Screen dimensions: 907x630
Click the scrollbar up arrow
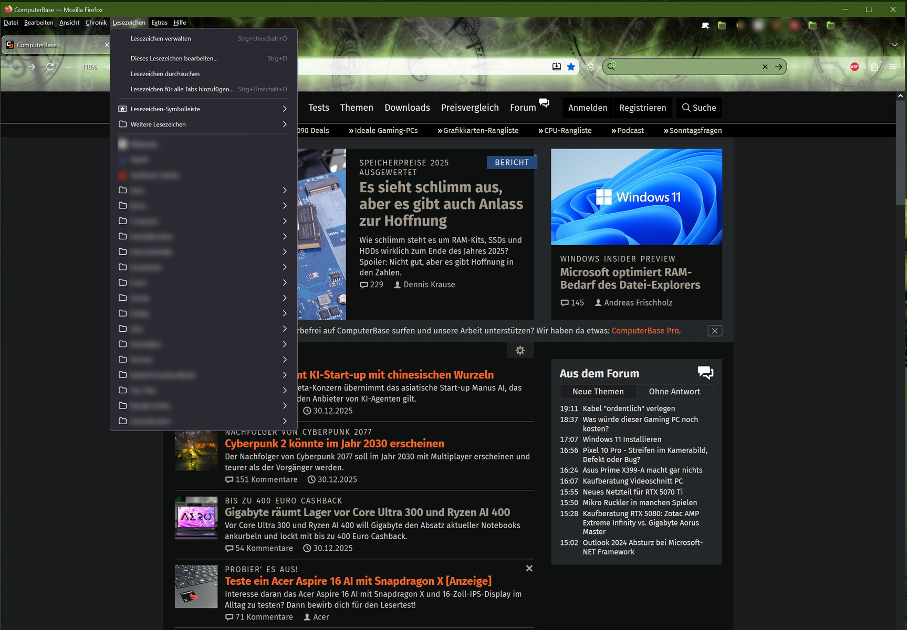pos(900,96)
